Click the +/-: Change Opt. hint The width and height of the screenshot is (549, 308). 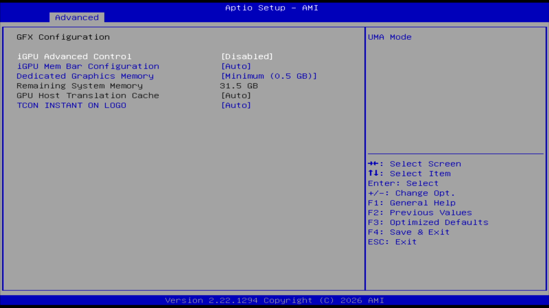point(411,193)
